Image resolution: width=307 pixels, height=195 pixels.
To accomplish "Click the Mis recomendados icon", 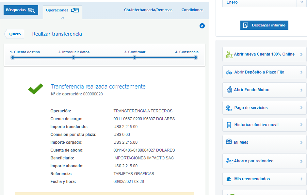I will point(229,179).
